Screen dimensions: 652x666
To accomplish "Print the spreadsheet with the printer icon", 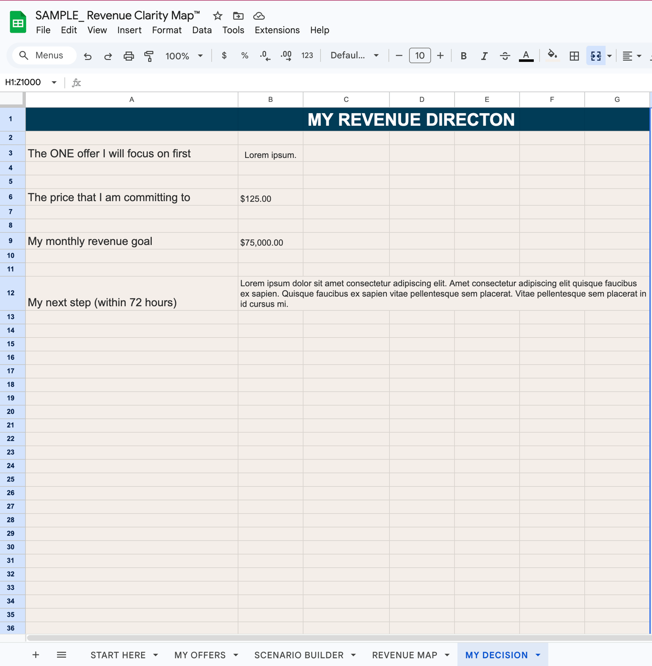I will 129,56.
